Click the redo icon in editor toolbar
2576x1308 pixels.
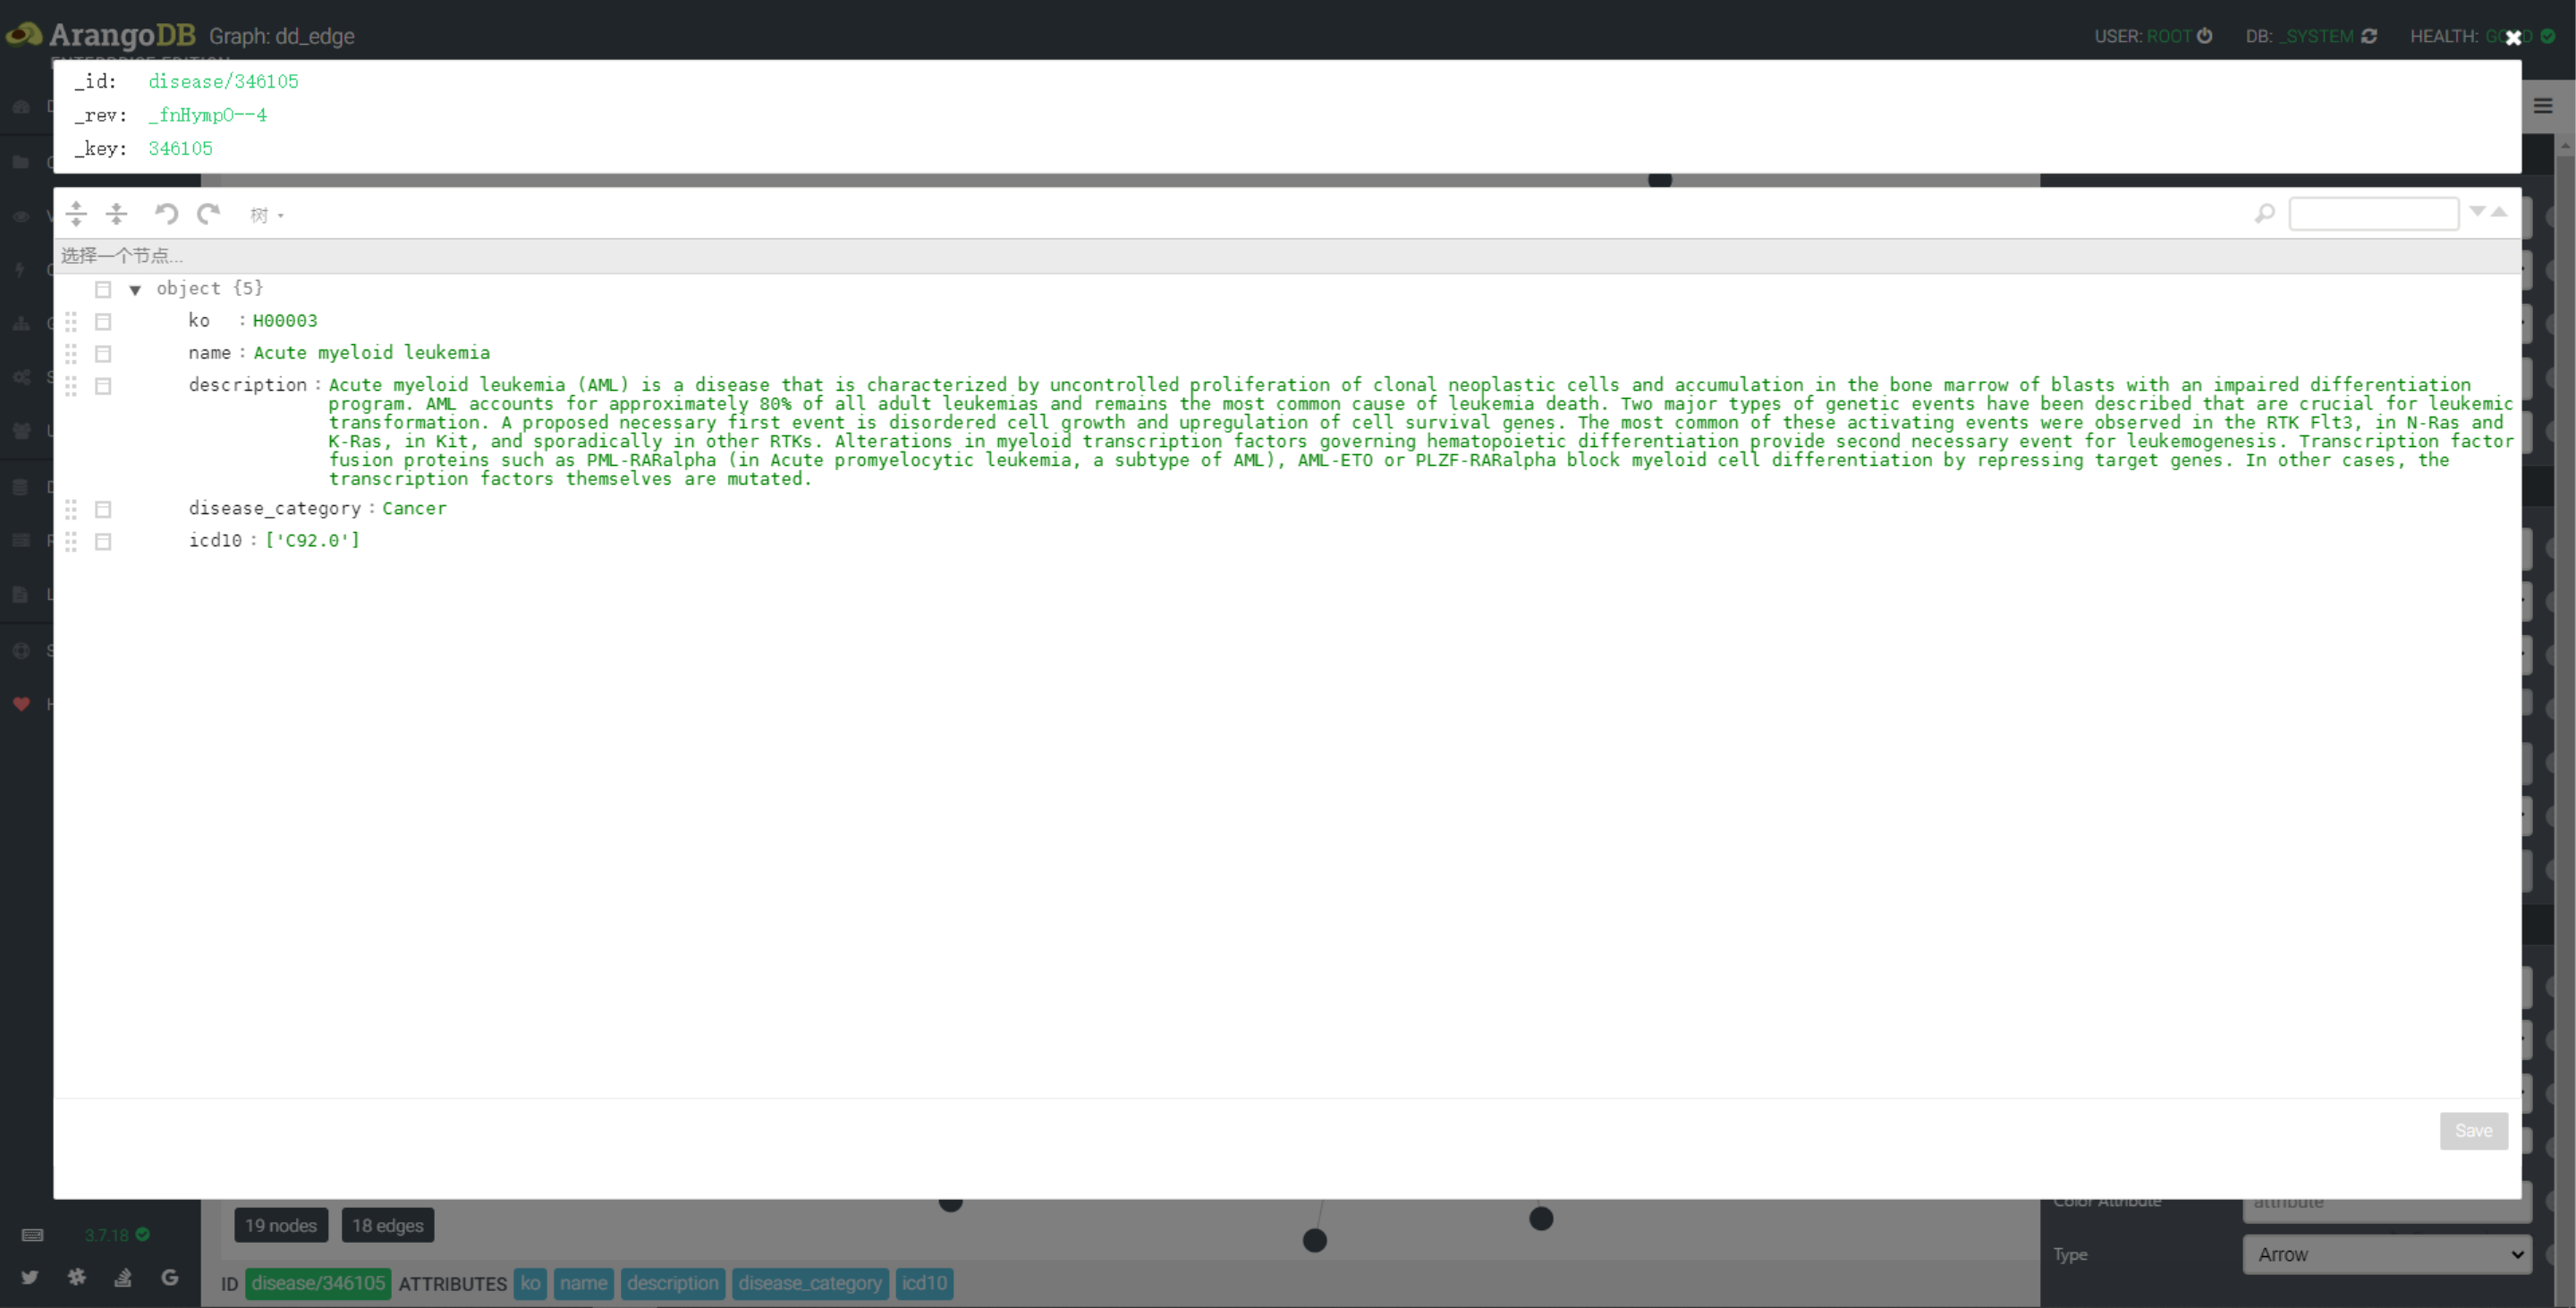pos(208,214)
